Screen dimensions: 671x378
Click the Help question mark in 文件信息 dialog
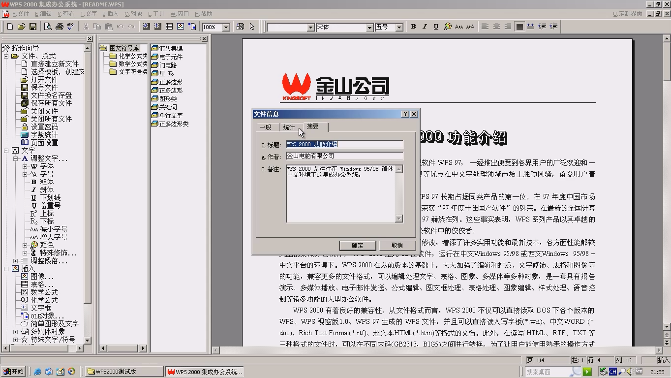click(405, 114)
